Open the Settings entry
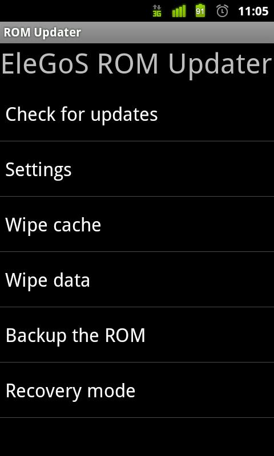Image resolution: width=274 pixels, height=456 pixels. (137, 169)
